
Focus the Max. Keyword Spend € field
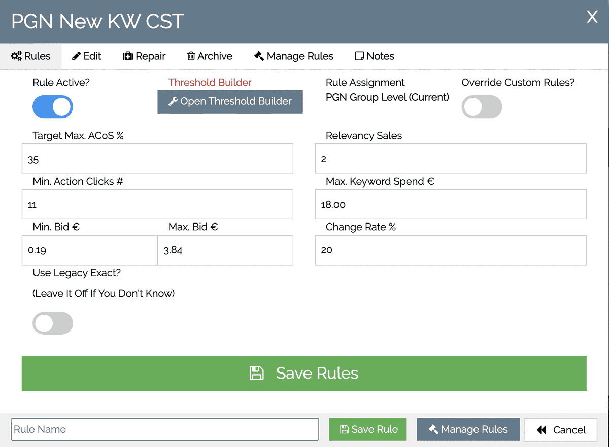pyautogui.click(x=451, y=204)
